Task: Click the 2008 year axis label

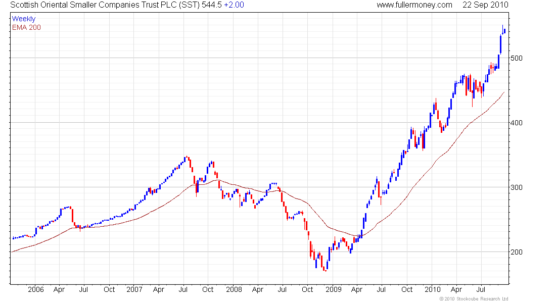Action: click(x=234, y=289)
